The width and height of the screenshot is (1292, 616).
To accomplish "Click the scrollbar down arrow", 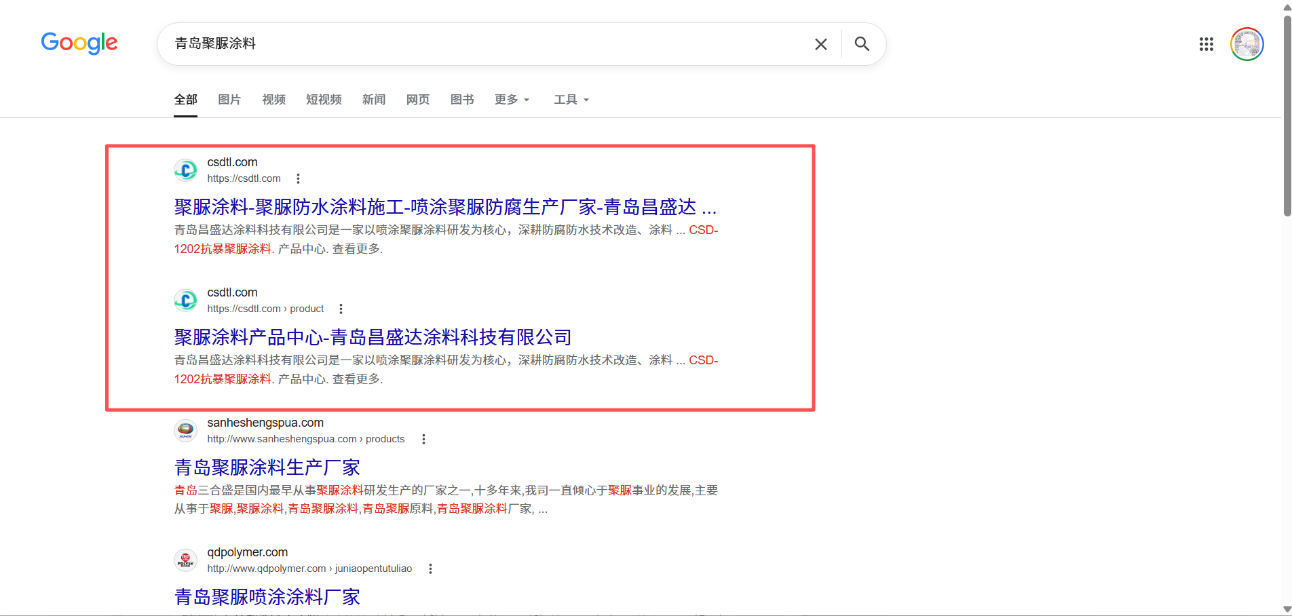I will pos(1287,609).
